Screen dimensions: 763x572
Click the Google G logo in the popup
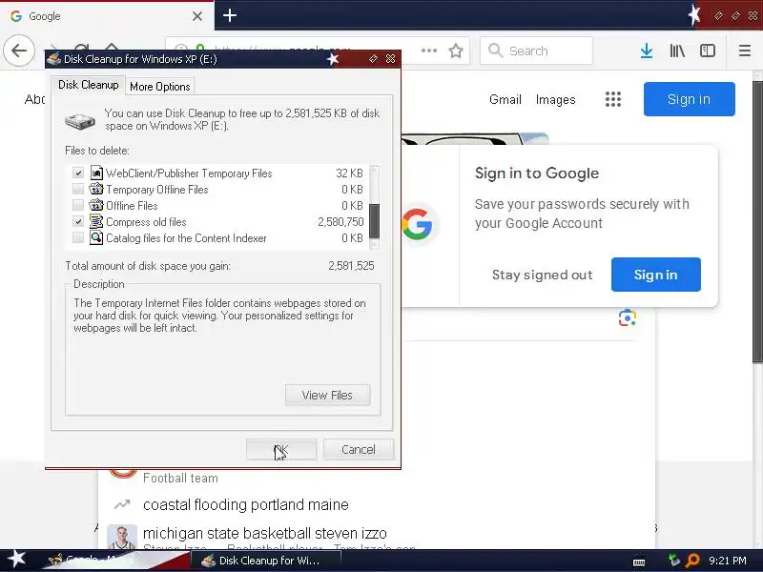(417, 224)
